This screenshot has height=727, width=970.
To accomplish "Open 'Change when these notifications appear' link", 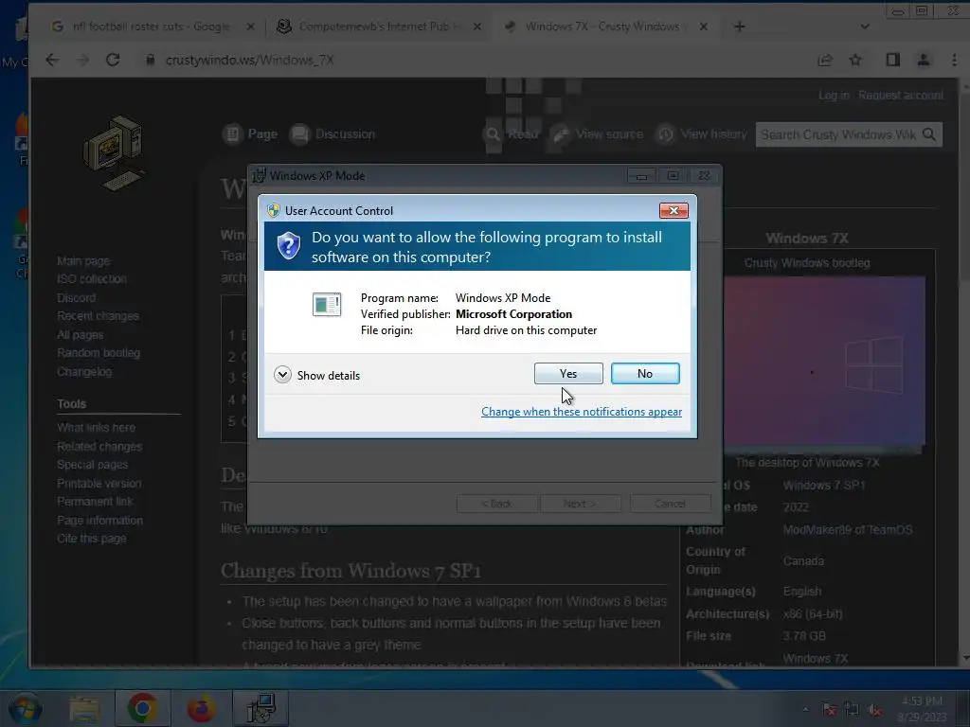I will [582, 412].
